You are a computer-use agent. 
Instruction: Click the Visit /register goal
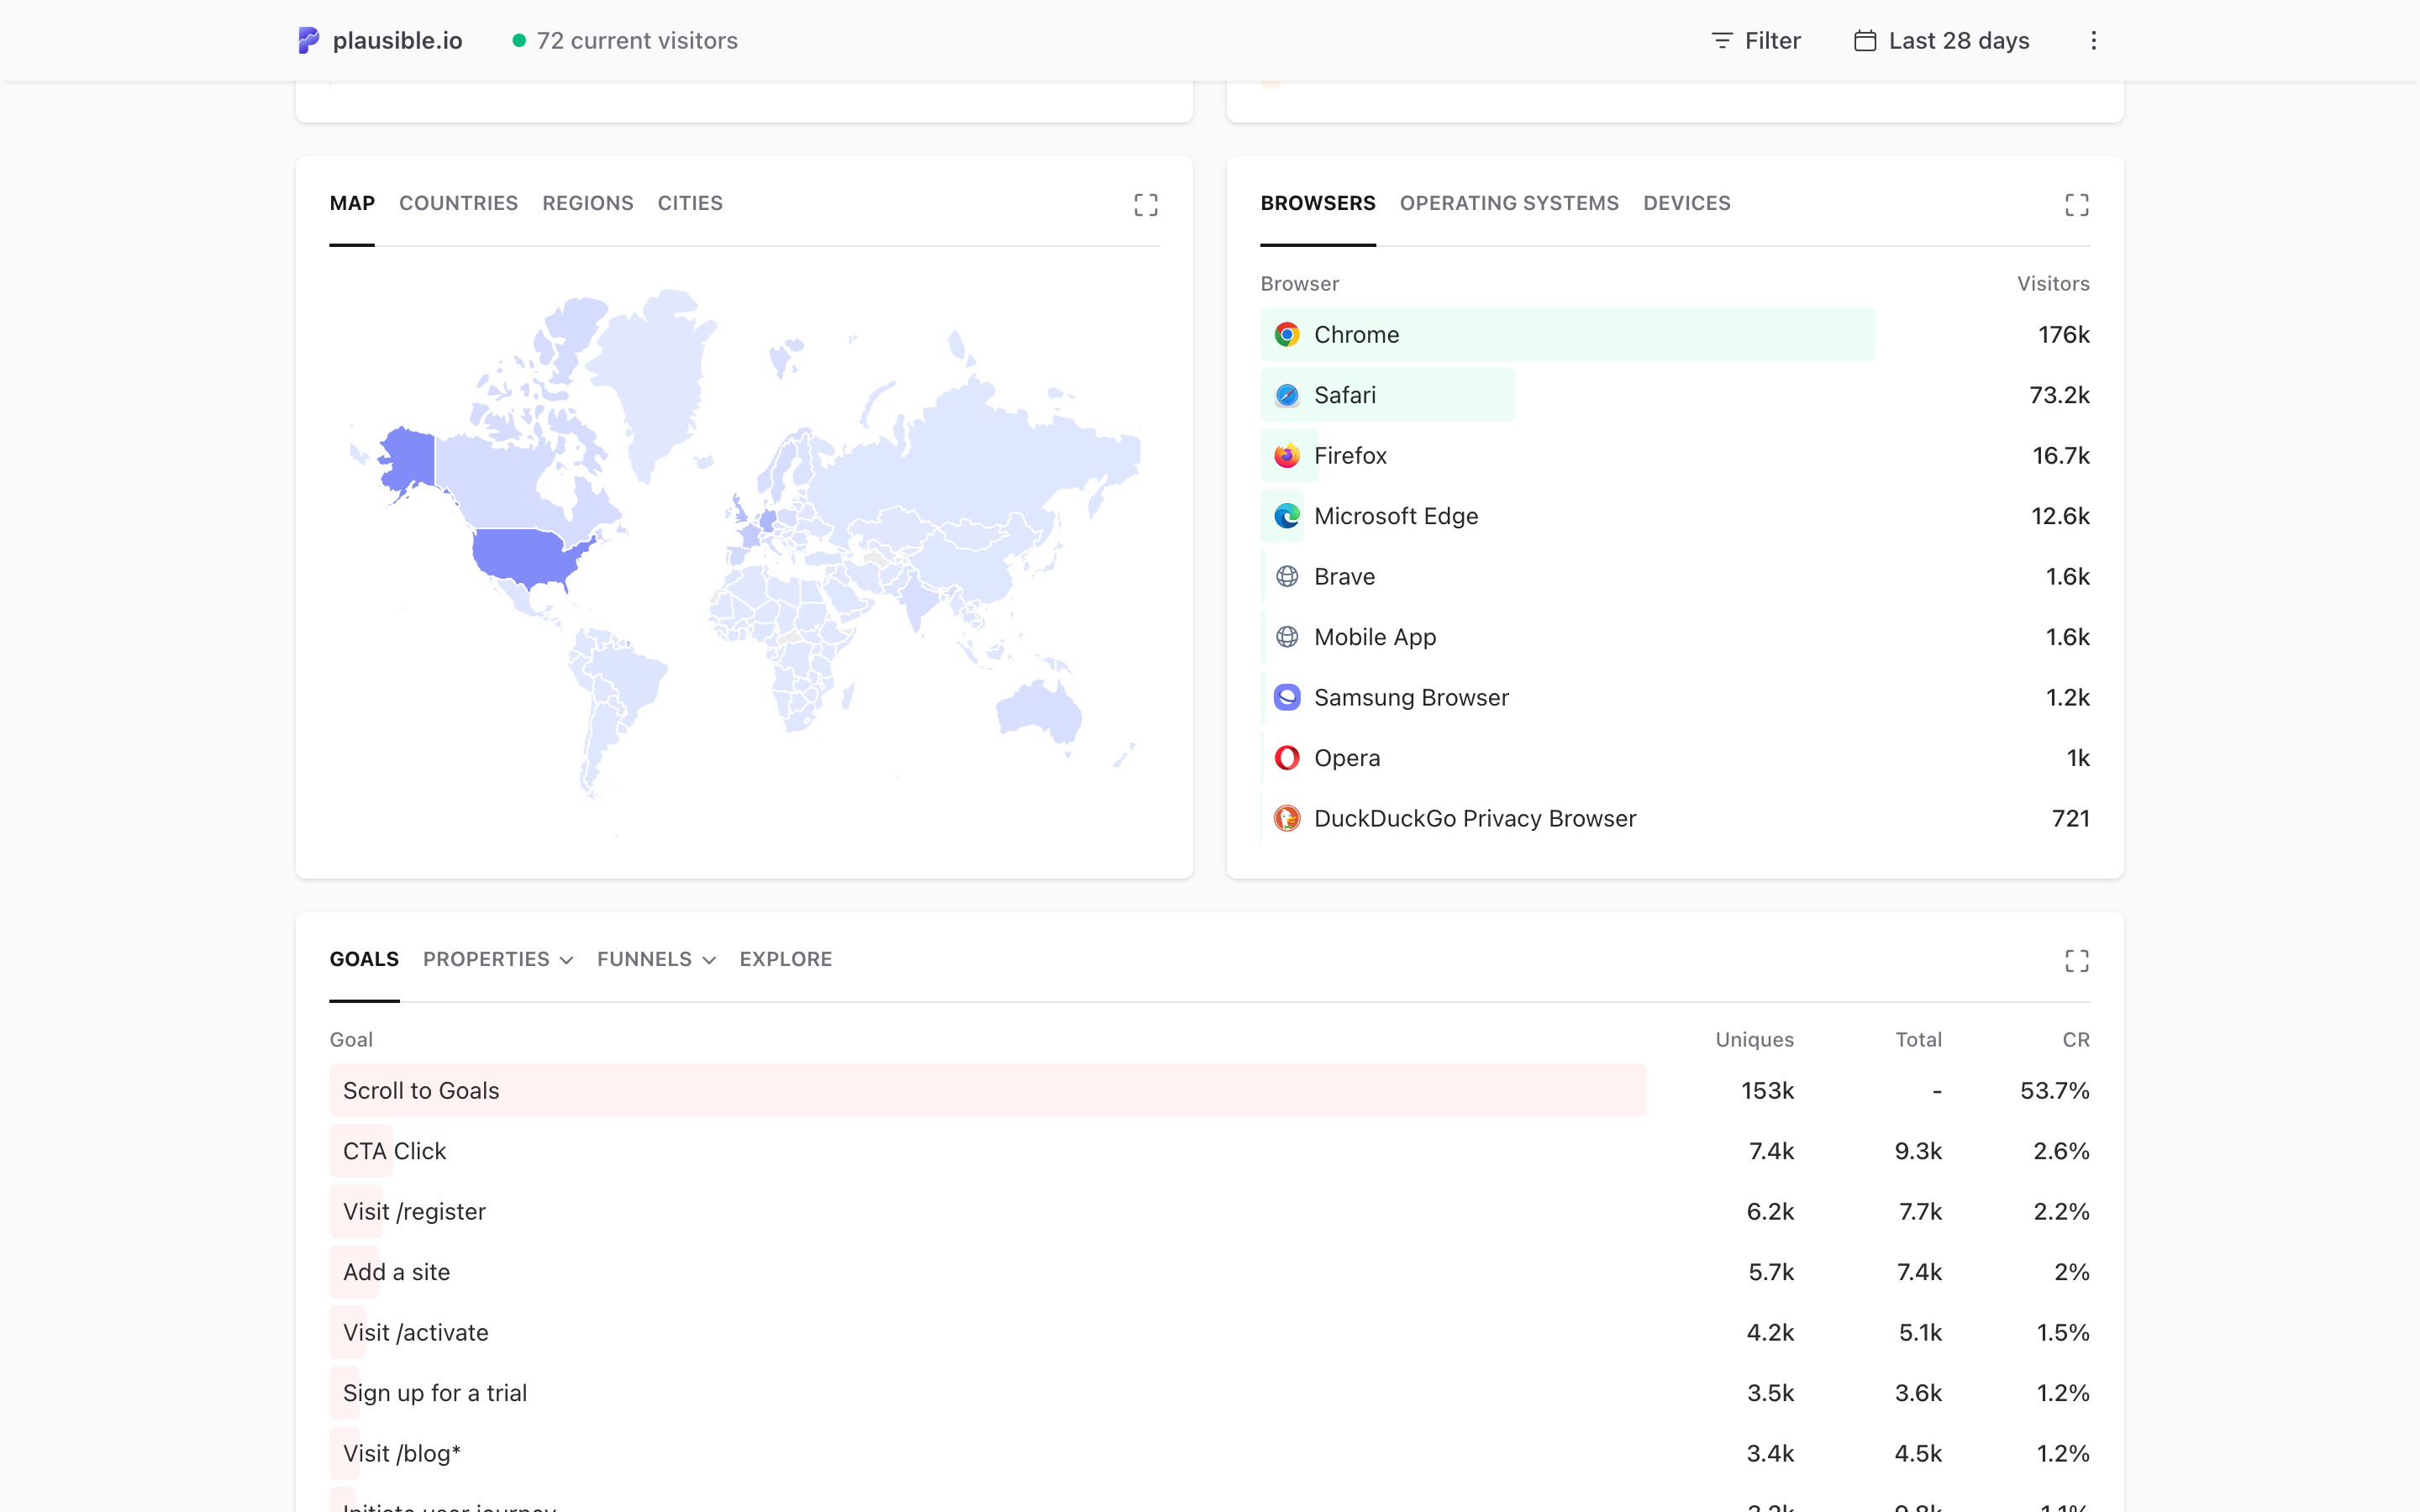(414, 1211)
